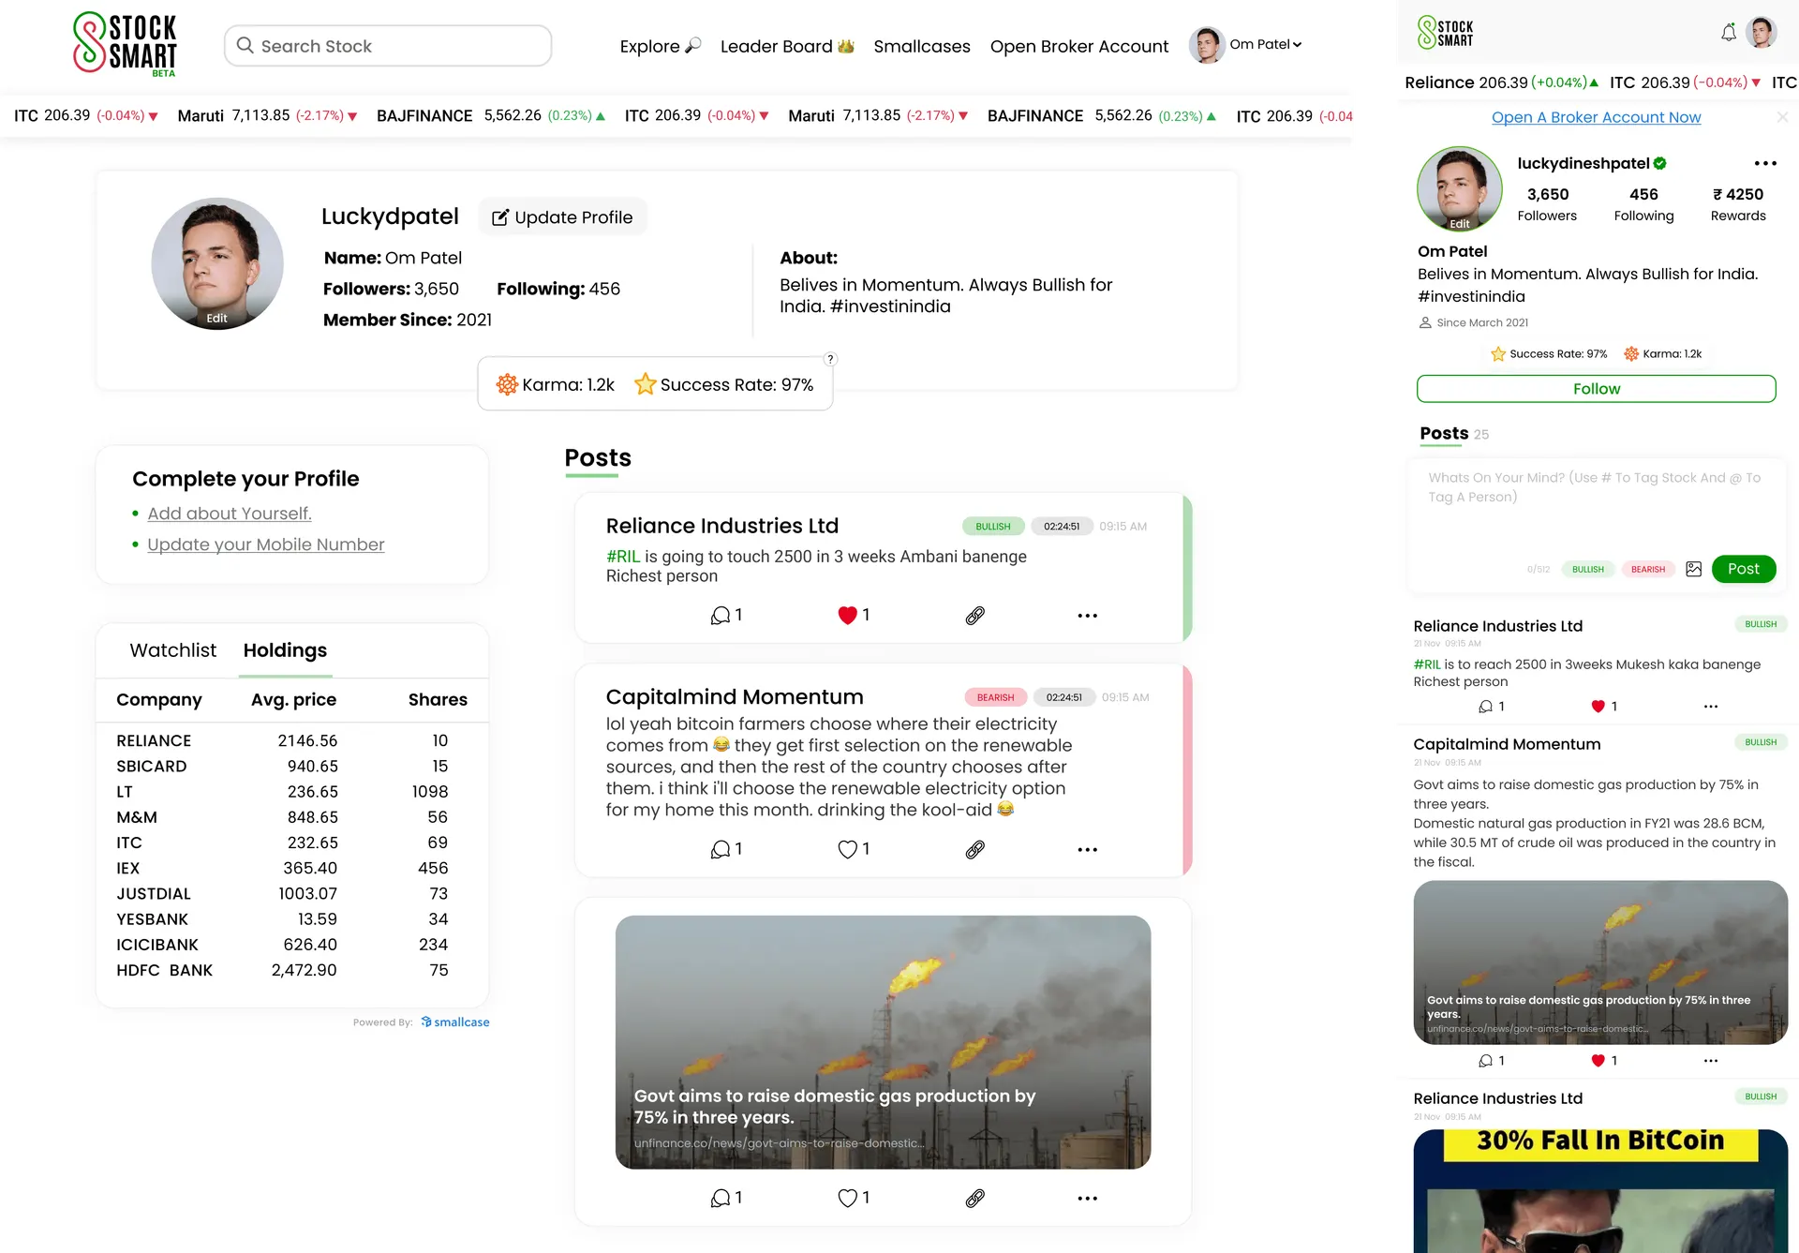
Task: Switch to the Holdings tab
Action: pos(285,650)
